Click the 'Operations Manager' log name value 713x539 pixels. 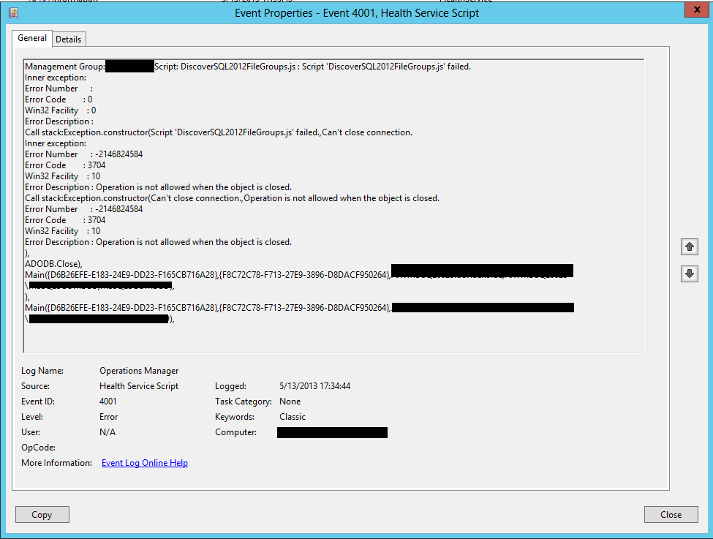coord(139,371)
